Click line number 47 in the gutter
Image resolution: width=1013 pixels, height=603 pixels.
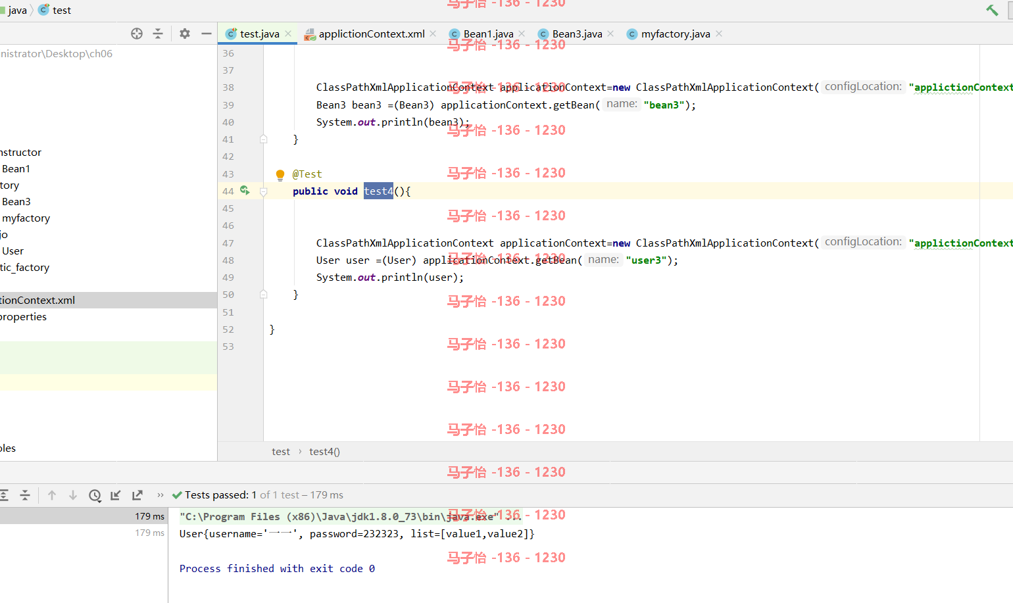228,243
